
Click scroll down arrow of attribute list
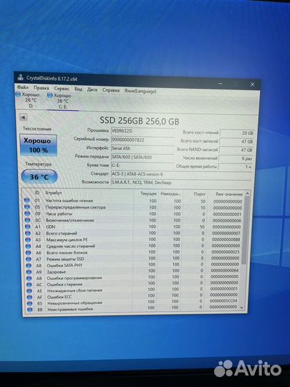242,307
